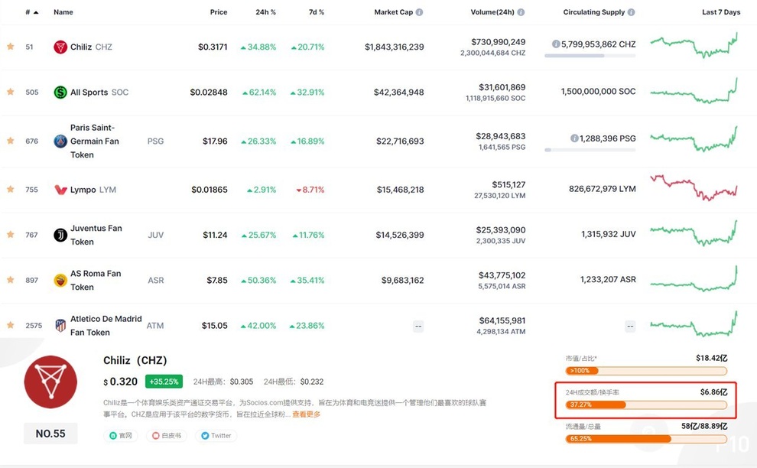The height and width of the screenshot is (468, 757).
Task: Click the Atletico circulating supply dash placeholder
Action: pos(630,327)
